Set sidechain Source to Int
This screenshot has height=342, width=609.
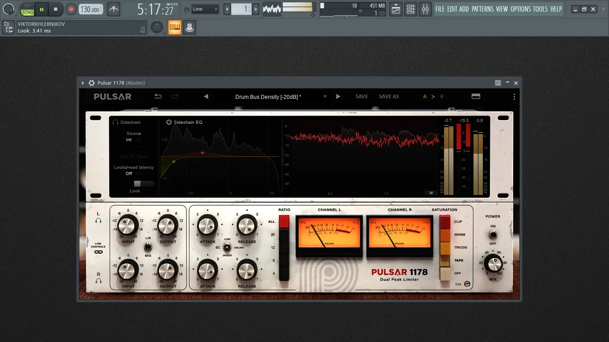tap(129, 140)
